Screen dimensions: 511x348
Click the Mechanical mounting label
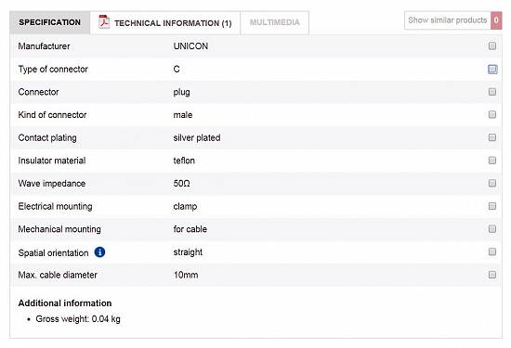tap(59, 229)
